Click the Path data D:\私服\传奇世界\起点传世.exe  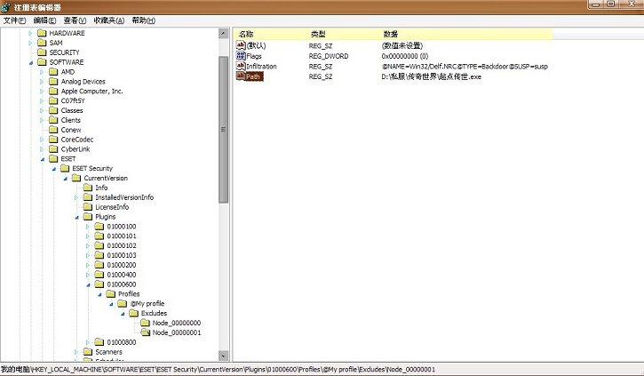(431, 76)
